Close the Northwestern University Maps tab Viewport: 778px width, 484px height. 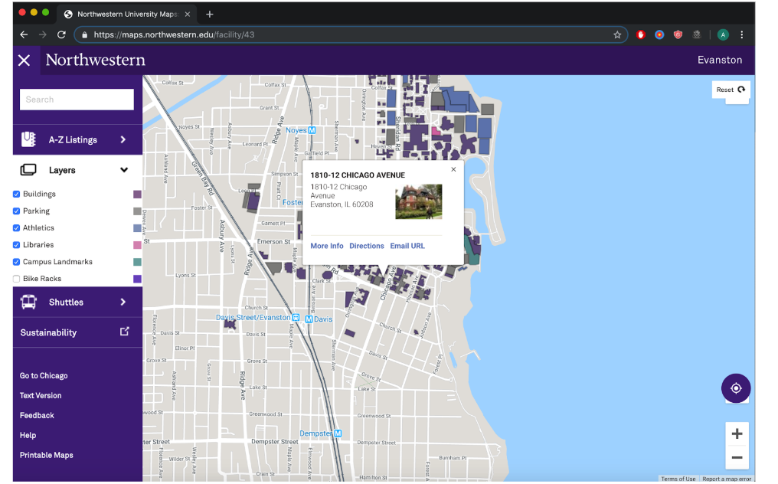[x=188, y=15]
